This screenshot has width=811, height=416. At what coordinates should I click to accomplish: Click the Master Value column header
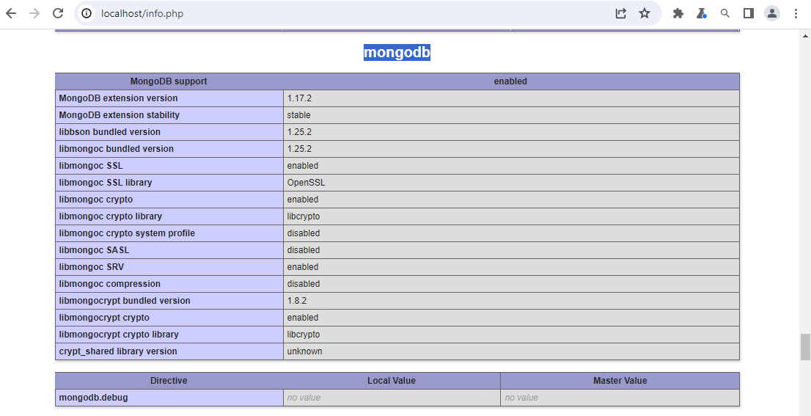click(x=620, y=380)
